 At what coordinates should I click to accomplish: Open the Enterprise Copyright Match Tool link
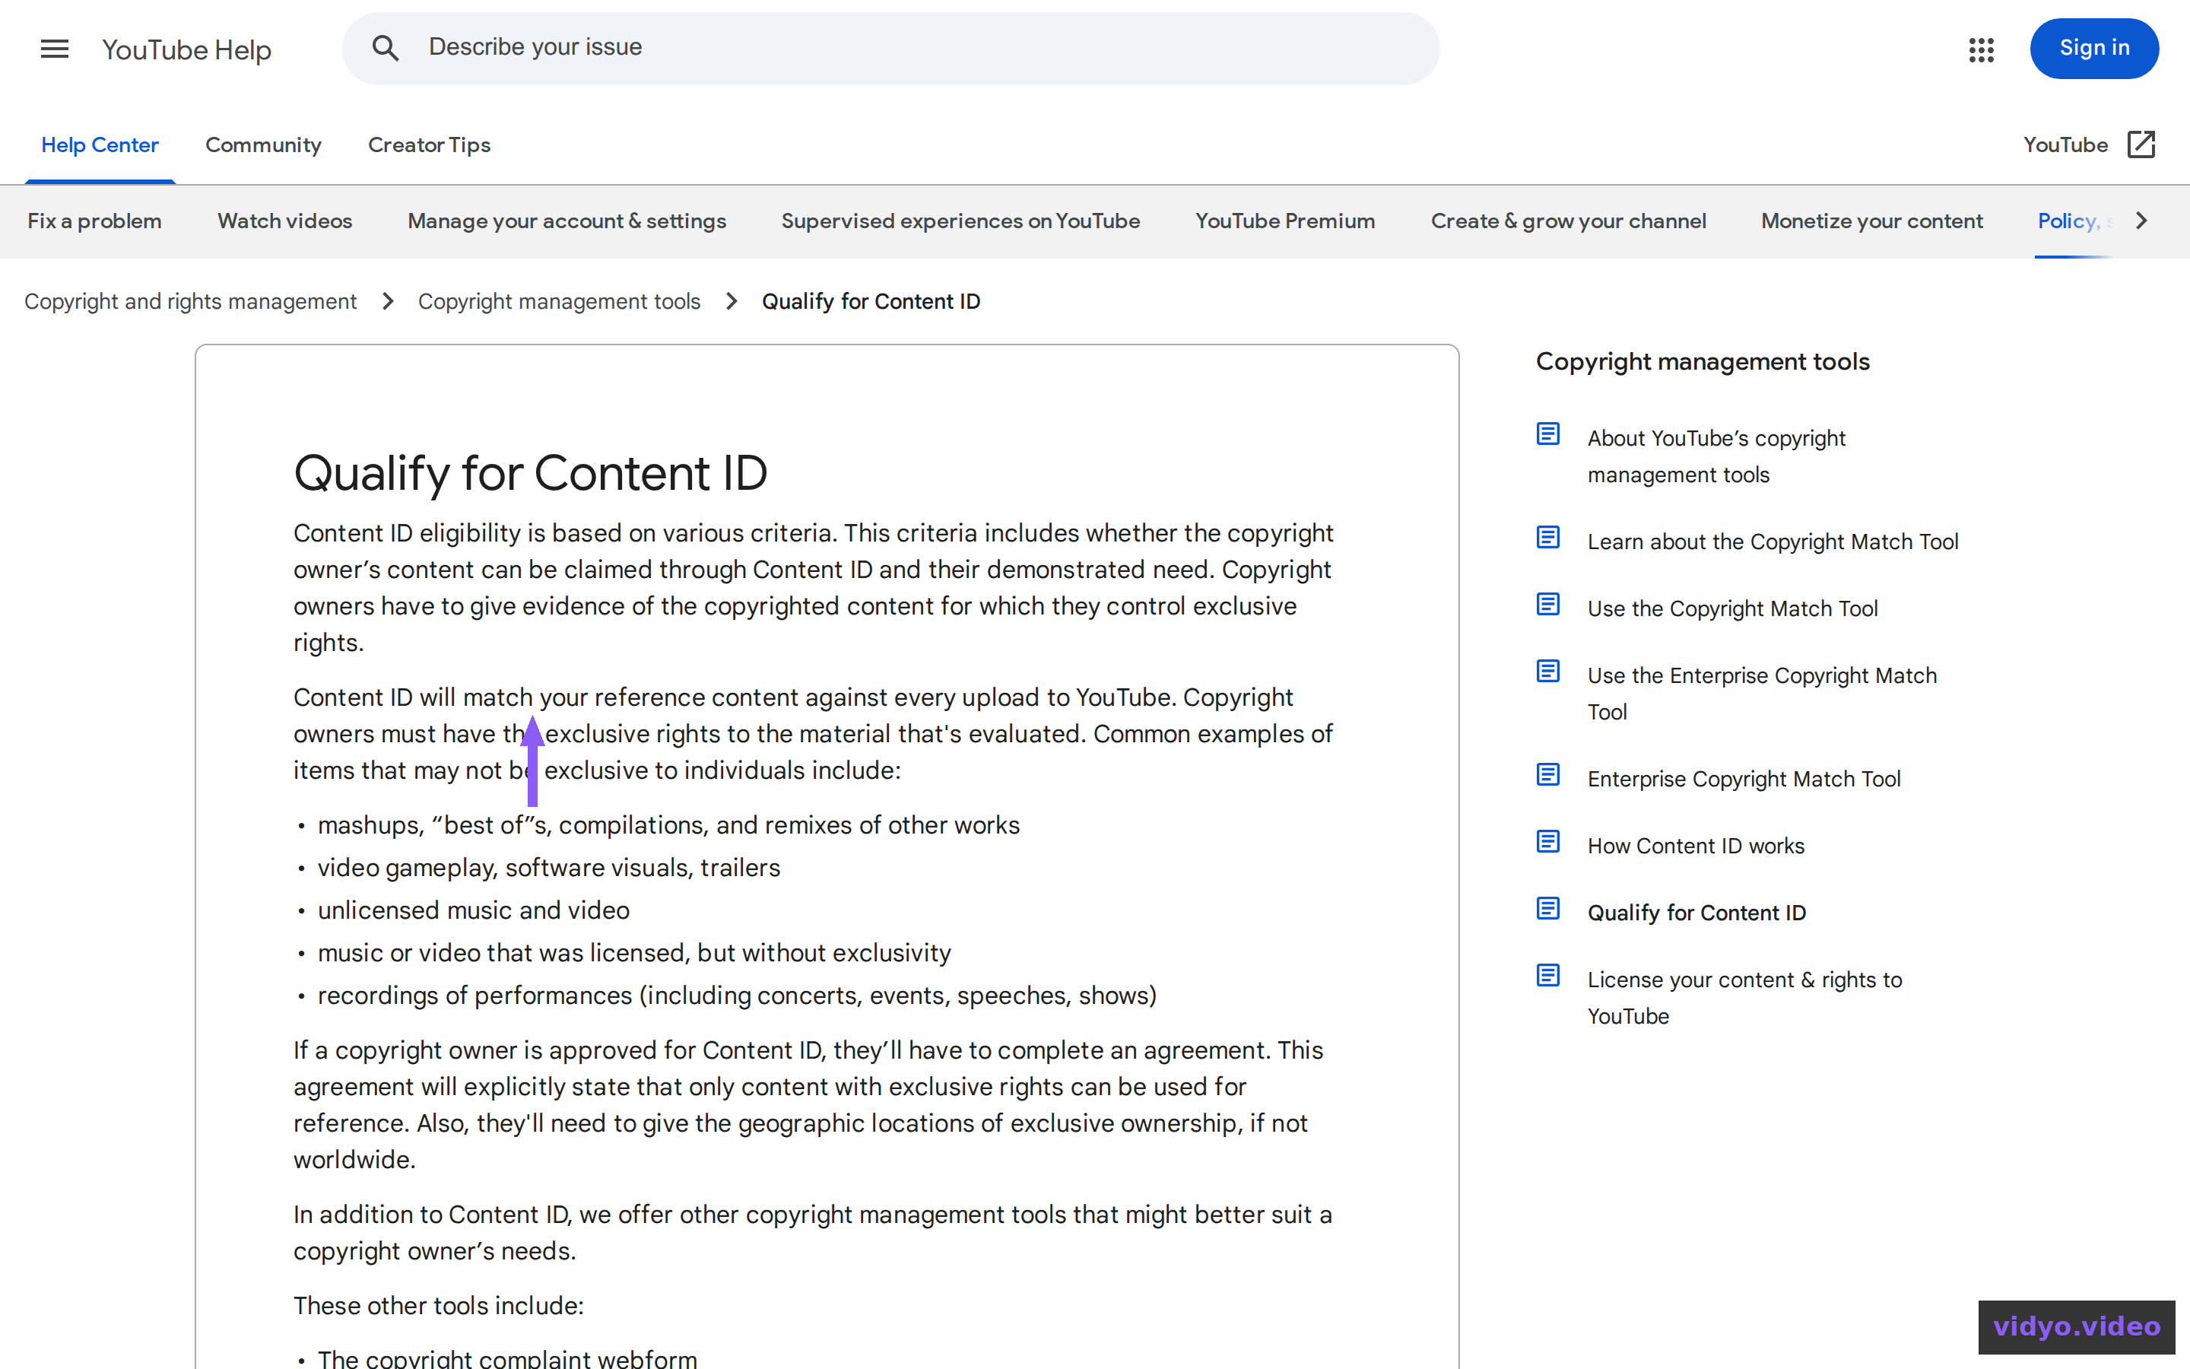click(x=1744, y=779)
